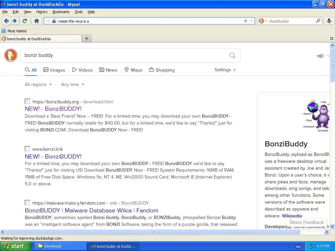Click the BonziBuddy info panel heading
Image resolution: width=335 pixels, height=251 pixels.
click(x=286, y=144)
